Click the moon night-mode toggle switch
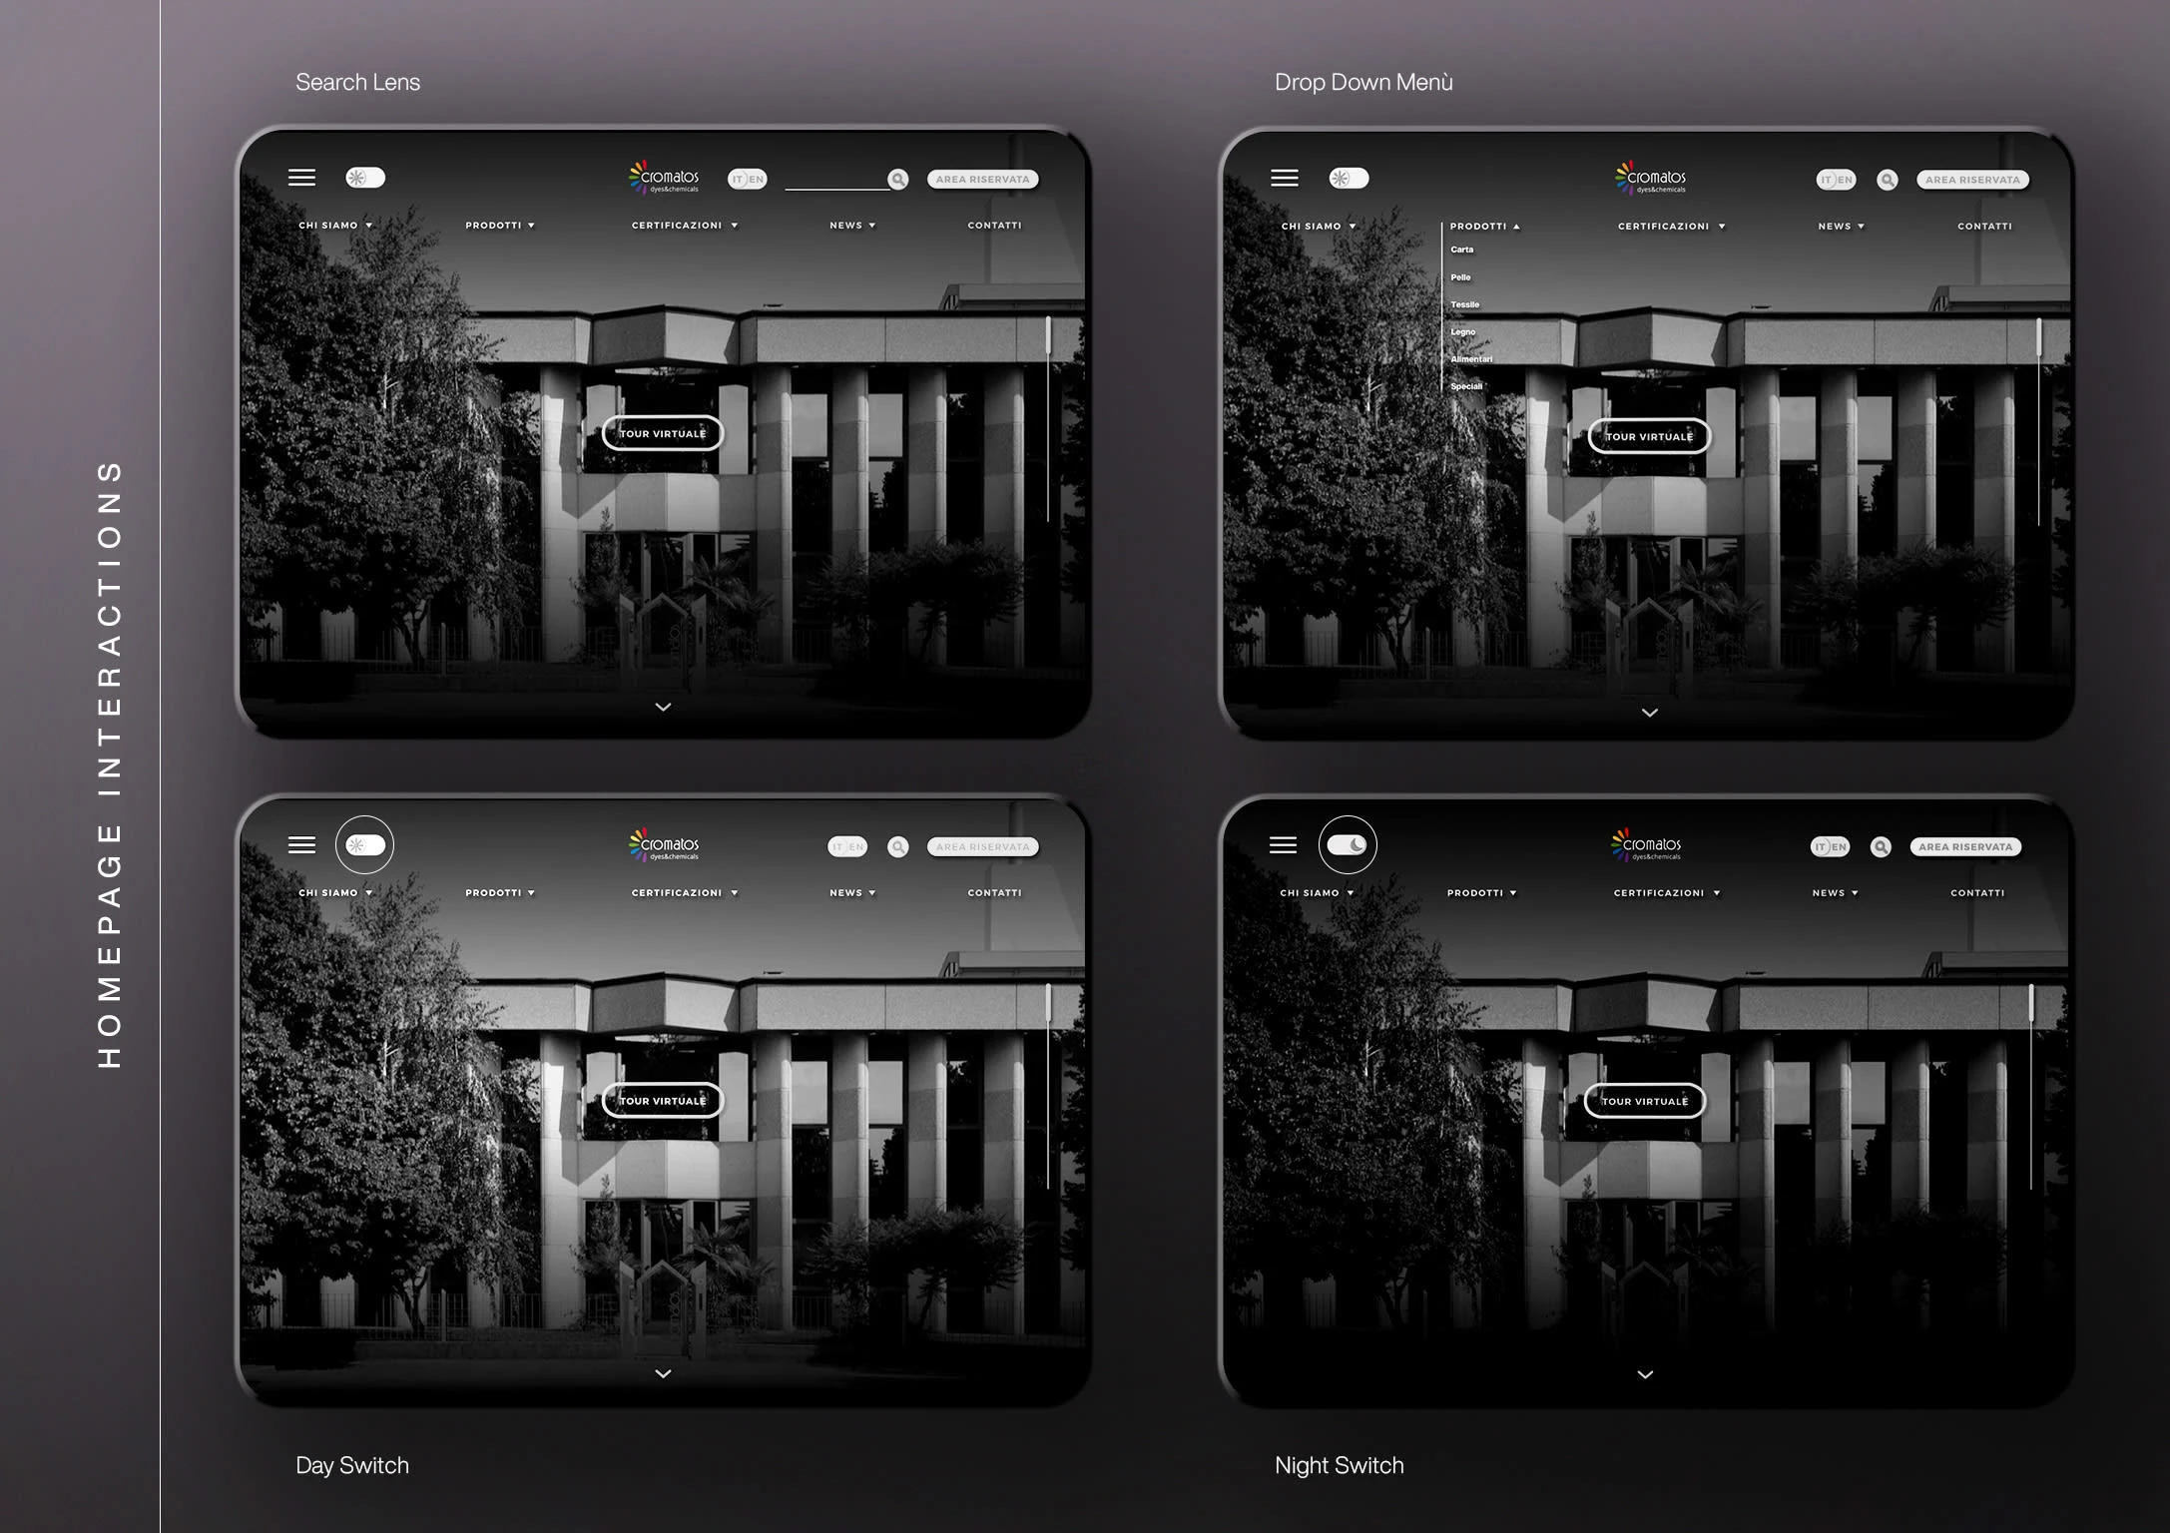 1348,845
